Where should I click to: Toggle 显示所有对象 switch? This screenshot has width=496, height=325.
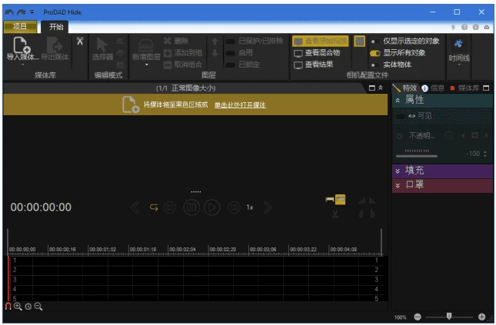click(375, 53)
